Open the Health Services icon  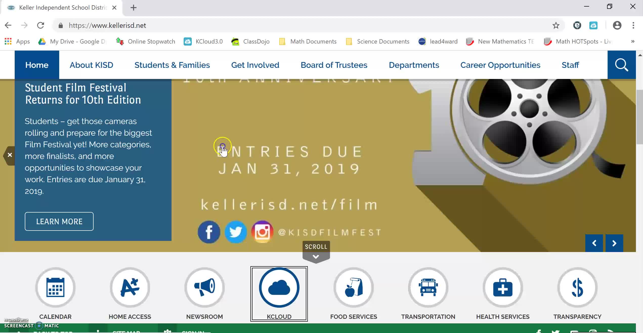pos(503,287)
